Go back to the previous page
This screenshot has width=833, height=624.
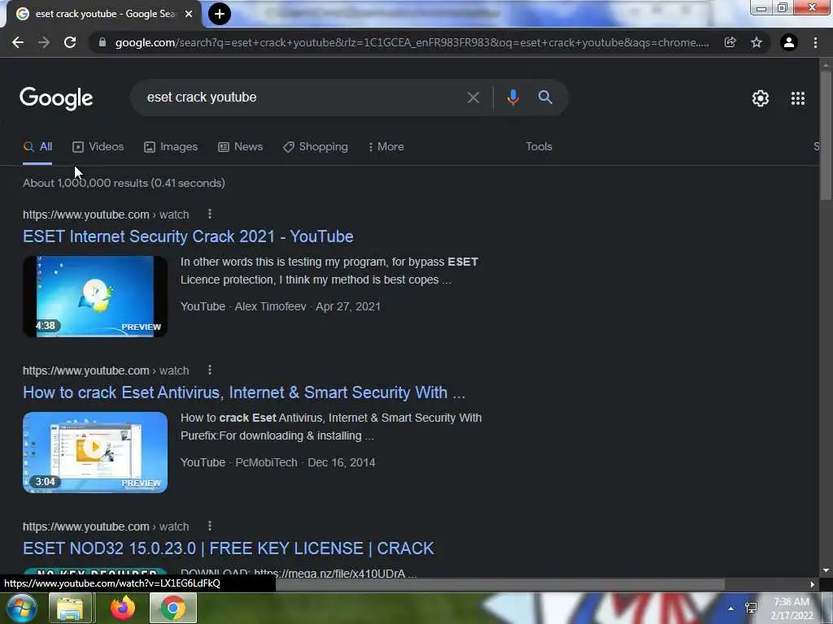coord(18,42)
